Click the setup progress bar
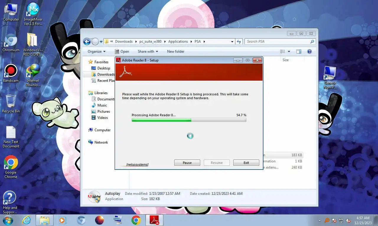This screenshot has width=378, height=226. tap(189, 120)
